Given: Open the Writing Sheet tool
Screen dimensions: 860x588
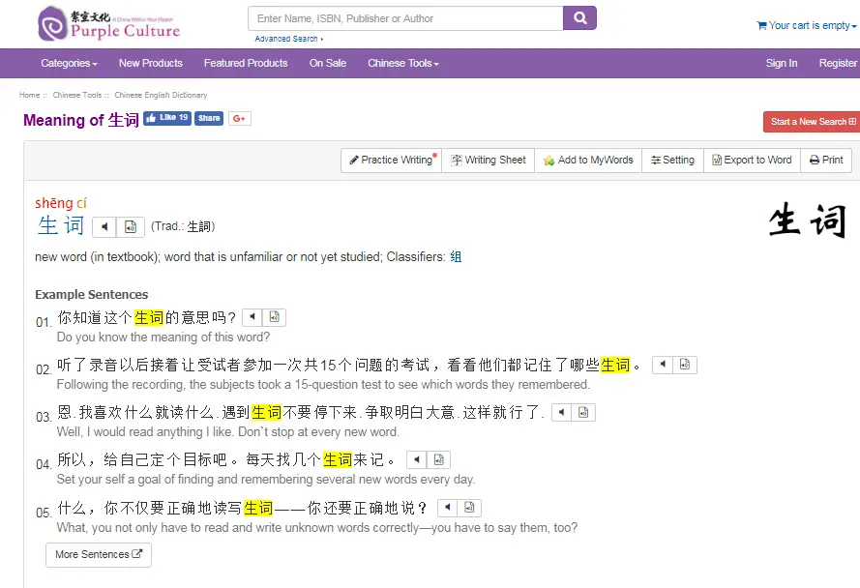Looking at the screenshot, I should [489, 160].
